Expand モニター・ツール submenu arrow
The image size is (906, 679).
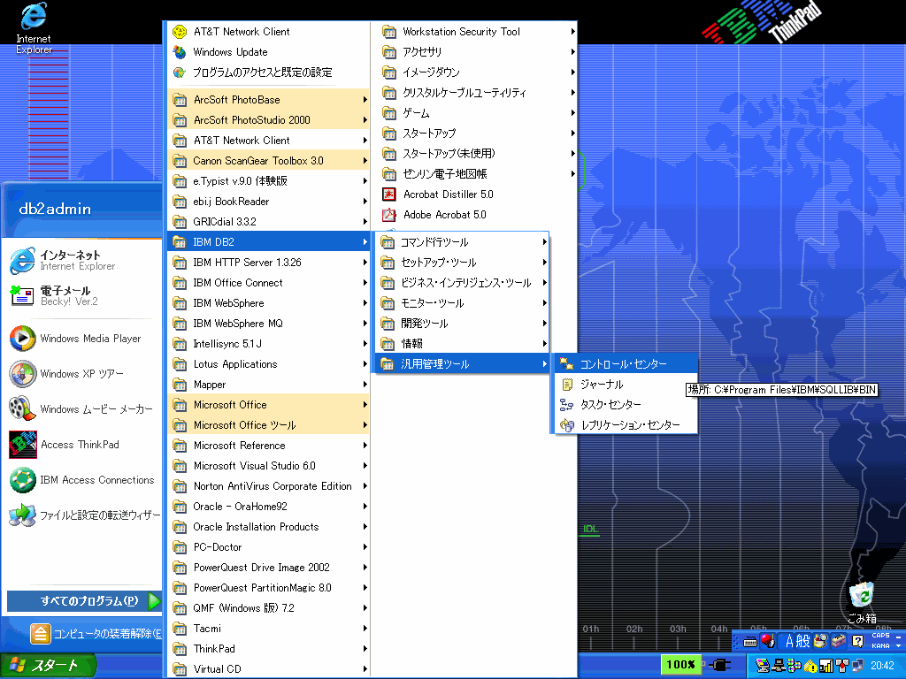coord(544,303)
